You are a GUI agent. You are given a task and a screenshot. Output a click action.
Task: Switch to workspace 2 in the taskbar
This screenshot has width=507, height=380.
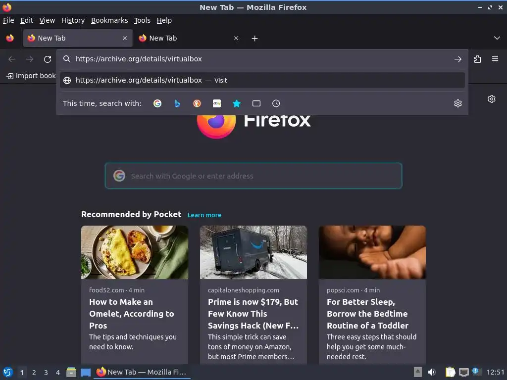point(34,373)
